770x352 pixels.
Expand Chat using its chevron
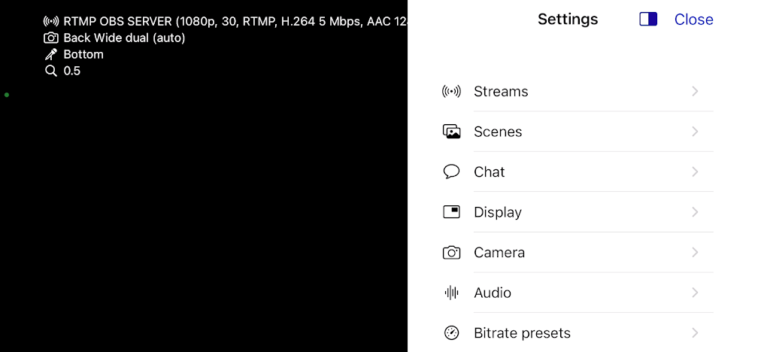click(x=695, y=172)
